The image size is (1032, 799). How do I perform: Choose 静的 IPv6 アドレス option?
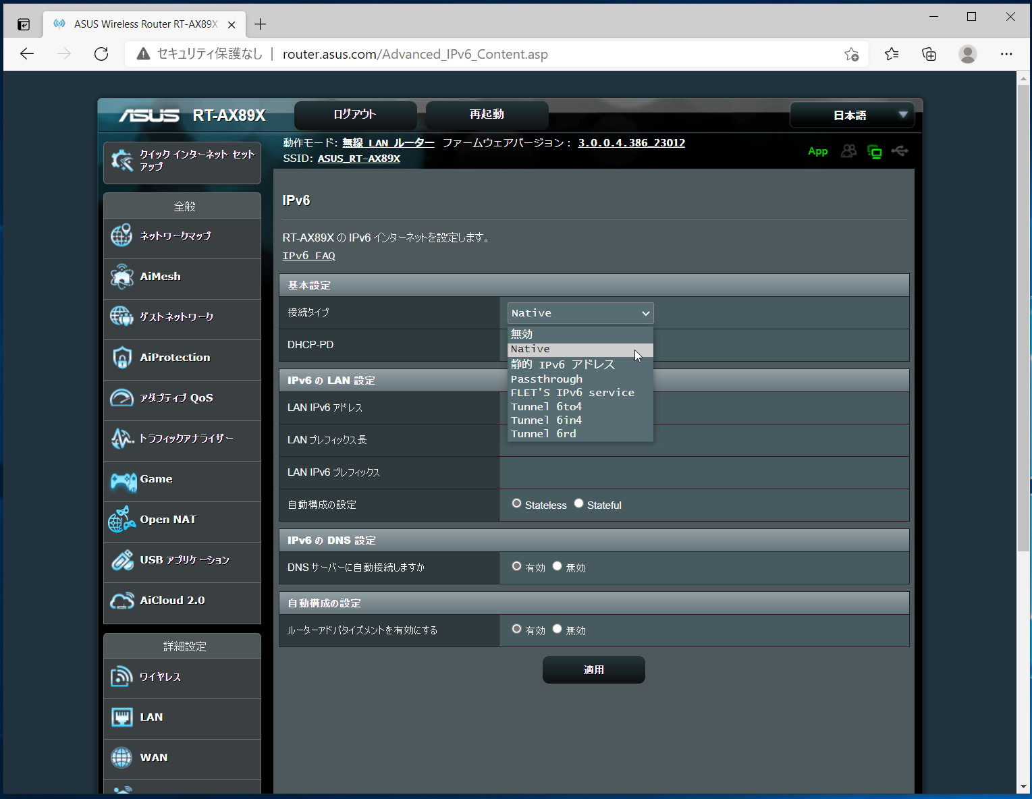click(580, 364)
